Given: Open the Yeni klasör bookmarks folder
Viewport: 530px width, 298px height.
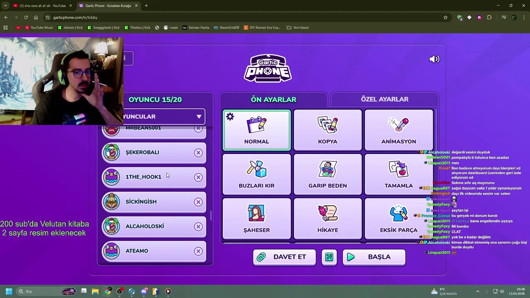Looking at the screenshot, I should [298, 28].
